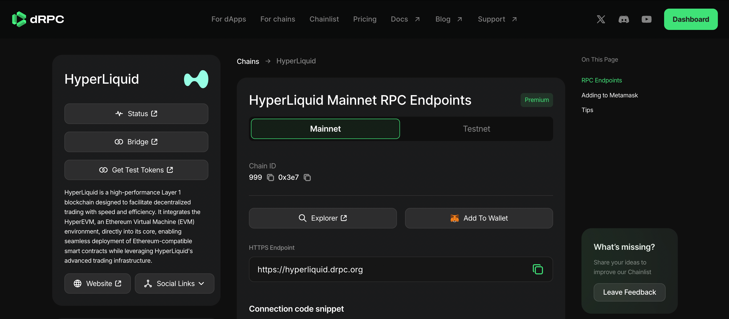Open the YouTube icon link
Screen dimensions: 729x319
pyautogui.click(x=646, y=19)
